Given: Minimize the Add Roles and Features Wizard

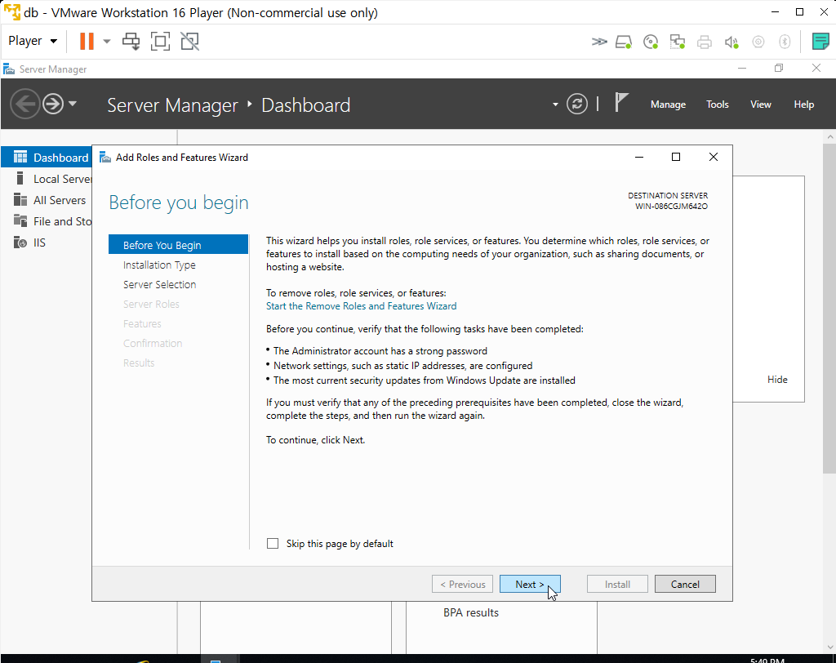Looking at the screenshot, I should [639, 157].
